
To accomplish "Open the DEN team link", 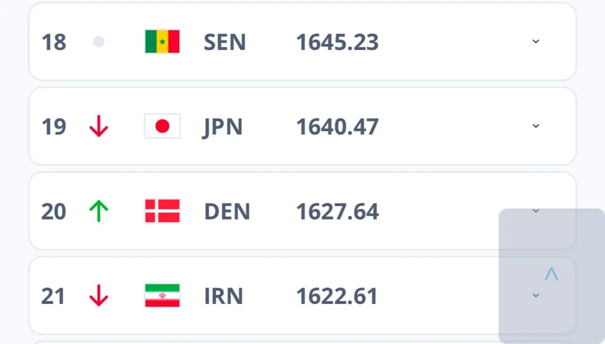I will pos(227,211).
